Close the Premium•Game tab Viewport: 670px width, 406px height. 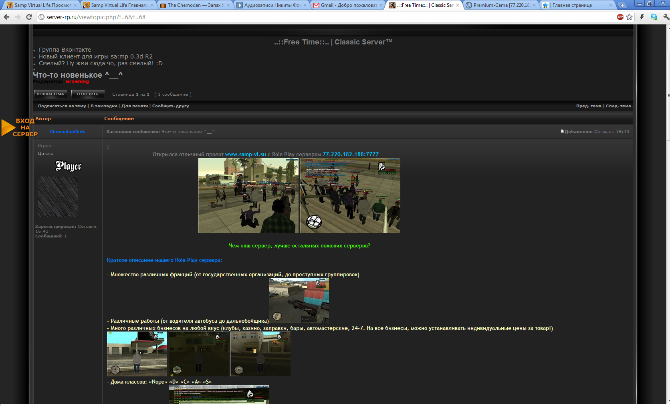[534, 5]
